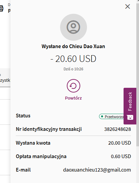Open the purple Feedback side tab
Viewport: 139px width, 183px height.
click(130, 106)
